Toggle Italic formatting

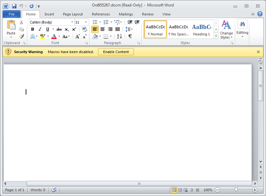(x=40, y=29)
